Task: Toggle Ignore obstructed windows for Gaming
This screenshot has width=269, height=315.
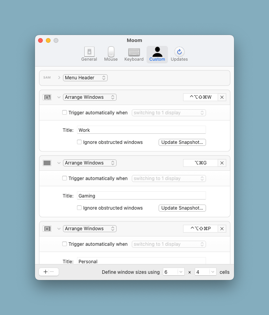Action: 79,208
